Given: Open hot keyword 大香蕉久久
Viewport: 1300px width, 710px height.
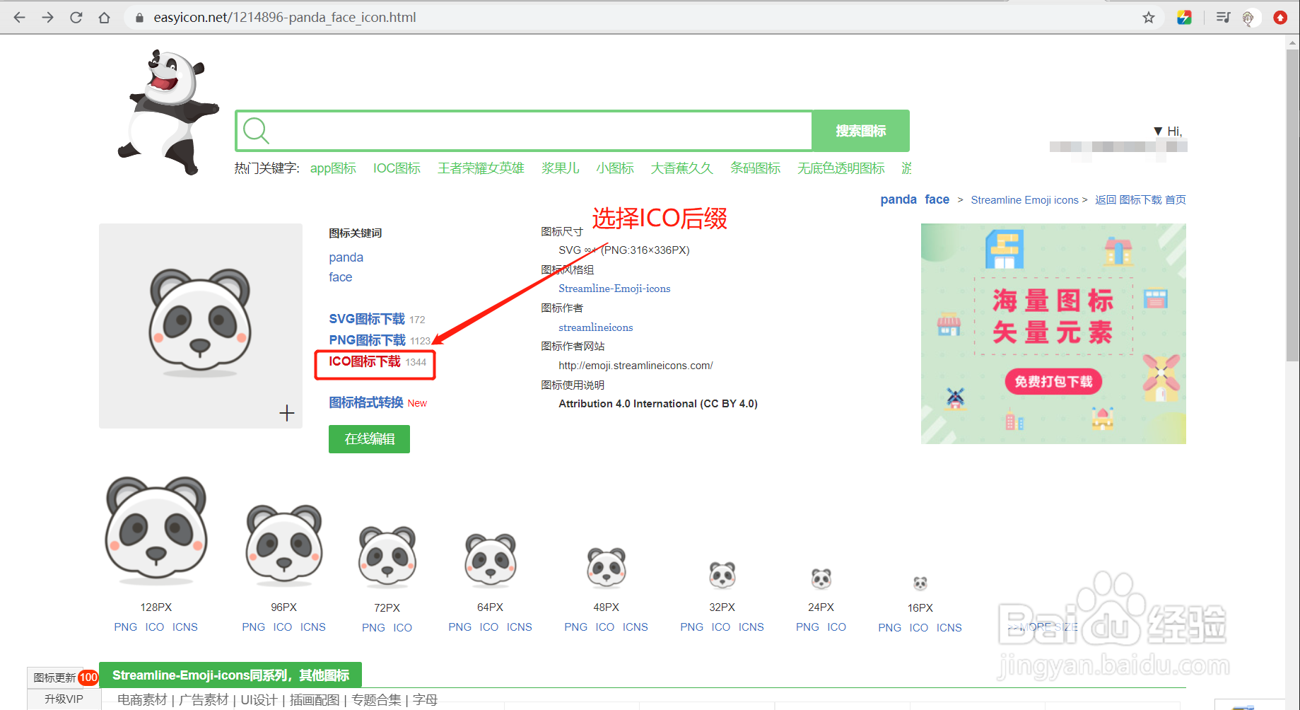Looking at the screenshot, I should [x=681, y=168].
